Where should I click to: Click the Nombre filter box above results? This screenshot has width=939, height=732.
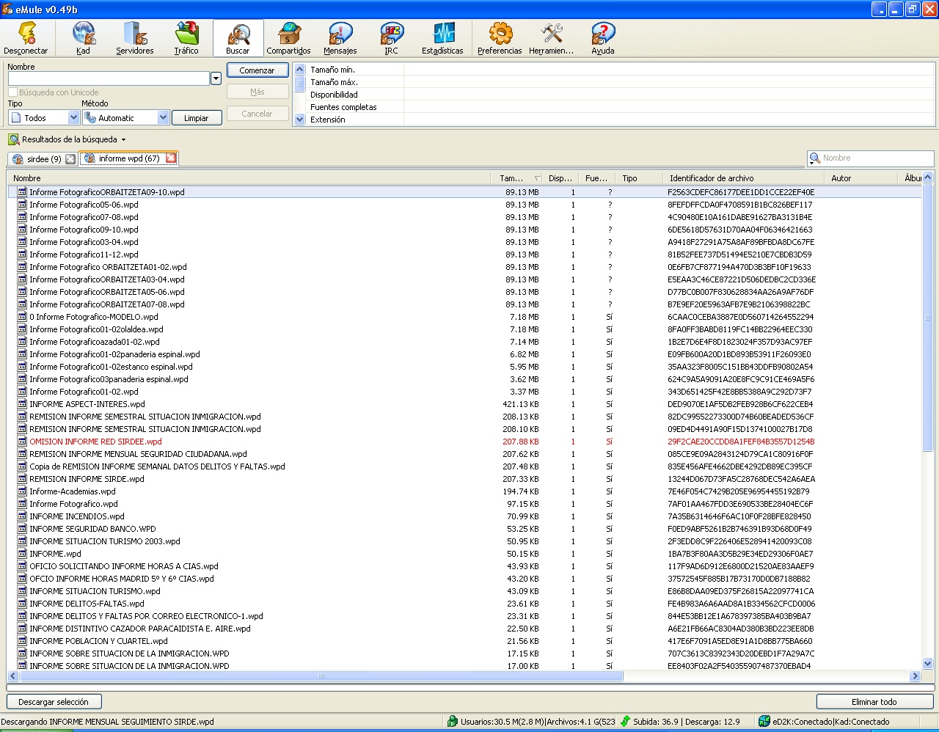pos(870,158)
